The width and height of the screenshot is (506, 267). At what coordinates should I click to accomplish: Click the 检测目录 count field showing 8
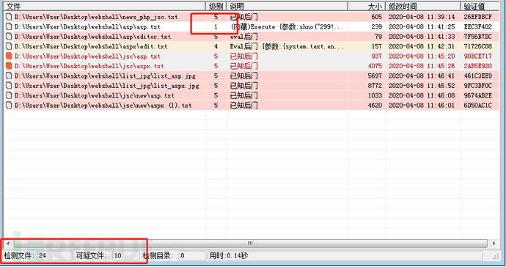(x=192, y=256)
